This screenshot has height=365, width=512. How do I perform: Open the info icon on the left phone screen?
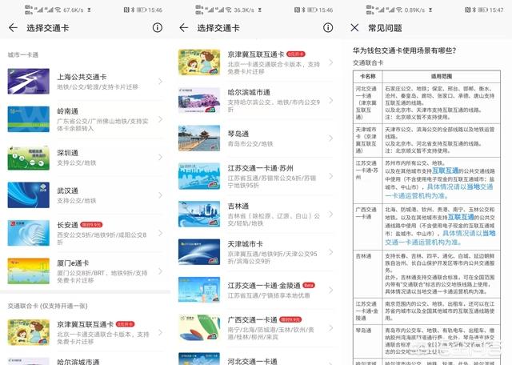pos(158,28)
